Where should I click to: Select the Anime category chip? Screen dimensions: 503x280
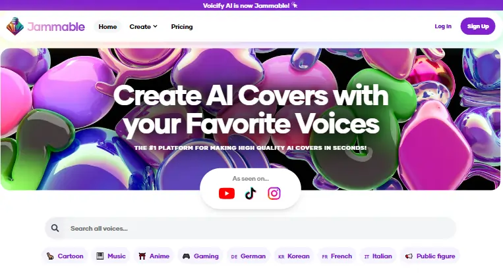(154, 256)
